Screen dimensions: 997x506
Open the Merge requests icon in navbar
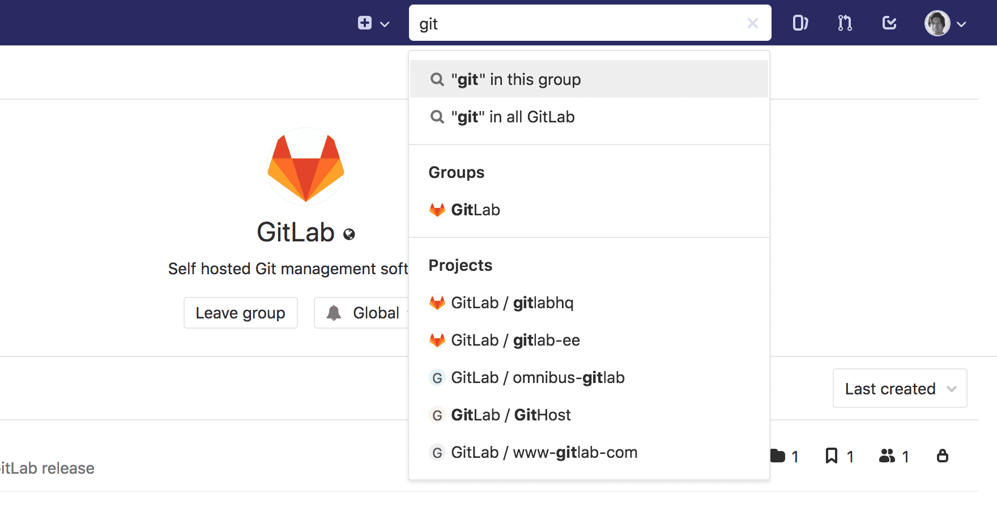845,23
